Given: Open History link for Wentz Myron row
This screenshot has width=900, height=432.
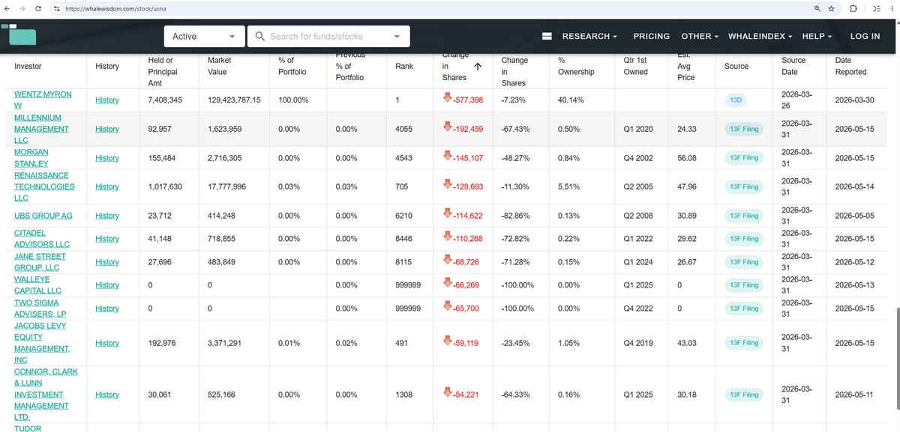Looking at the screenshot, I should (107, 100).
